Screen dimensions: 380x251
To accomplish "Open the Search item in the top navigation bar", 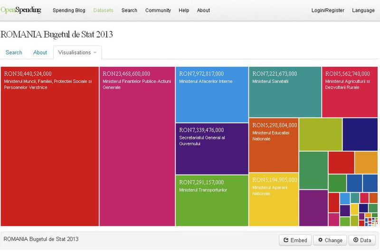I will (129, 10).
